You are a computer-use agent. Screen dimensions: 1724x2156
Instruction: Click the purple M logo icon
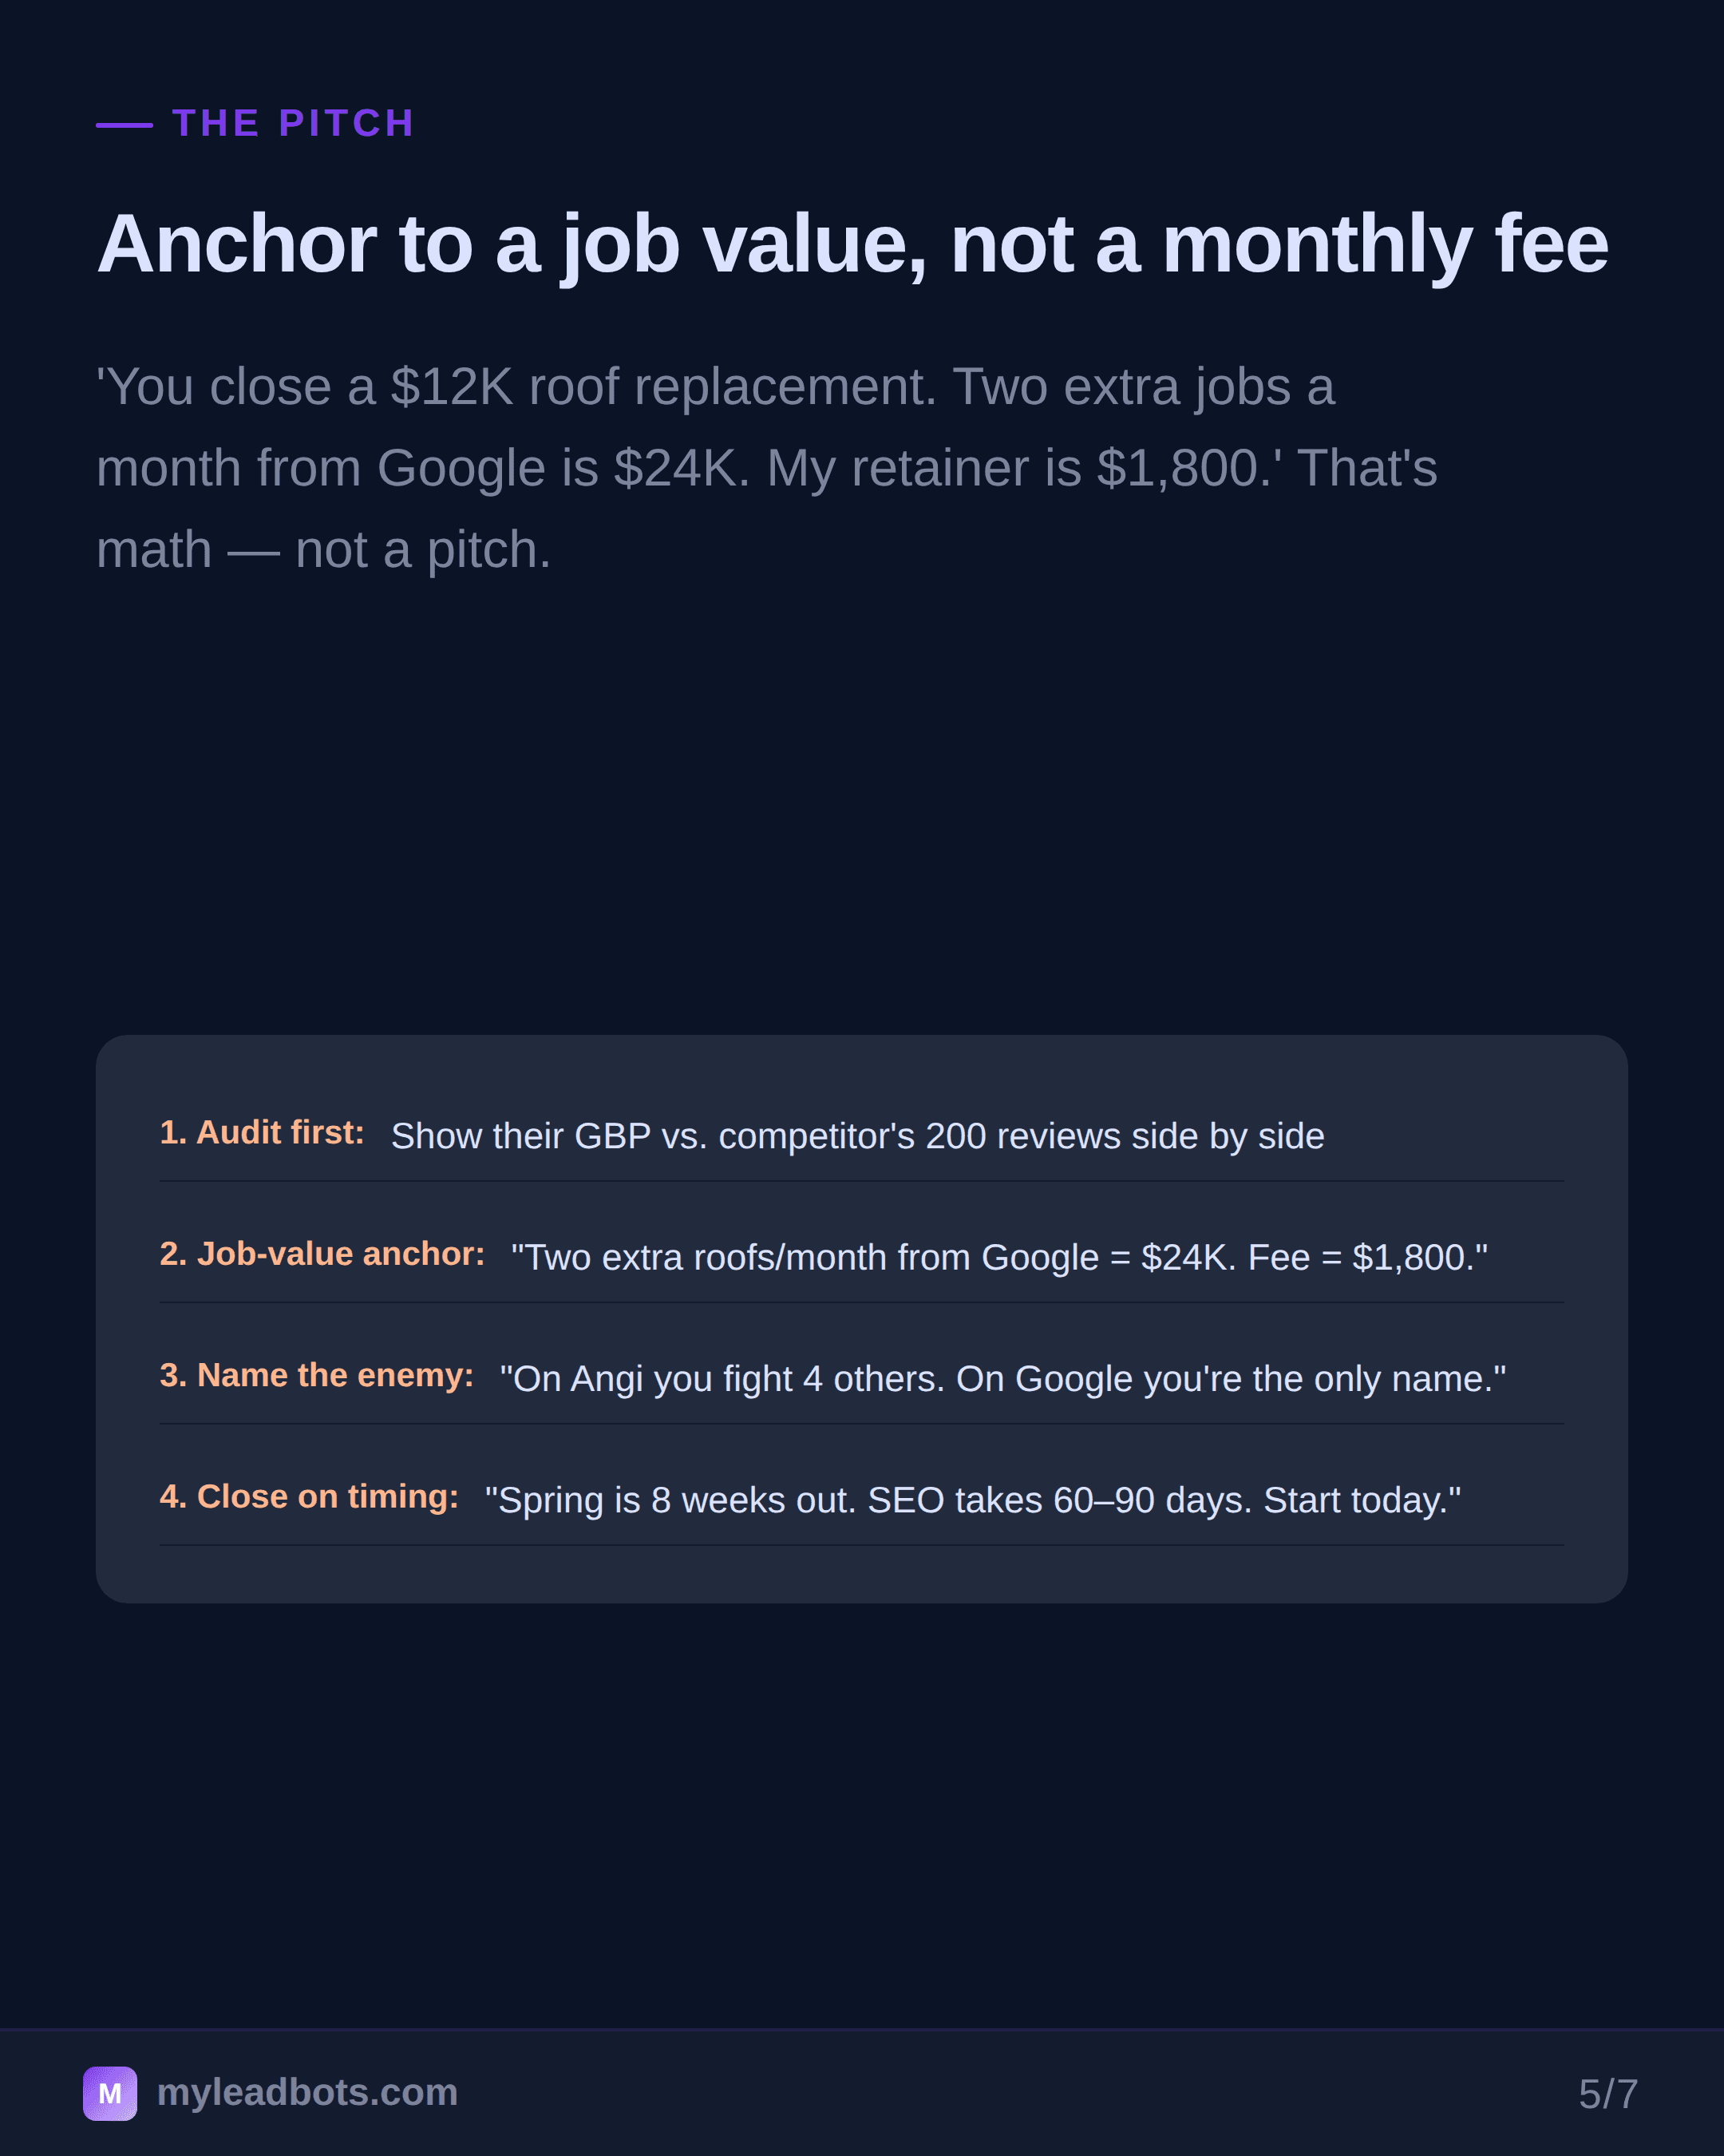[110, 2093]
